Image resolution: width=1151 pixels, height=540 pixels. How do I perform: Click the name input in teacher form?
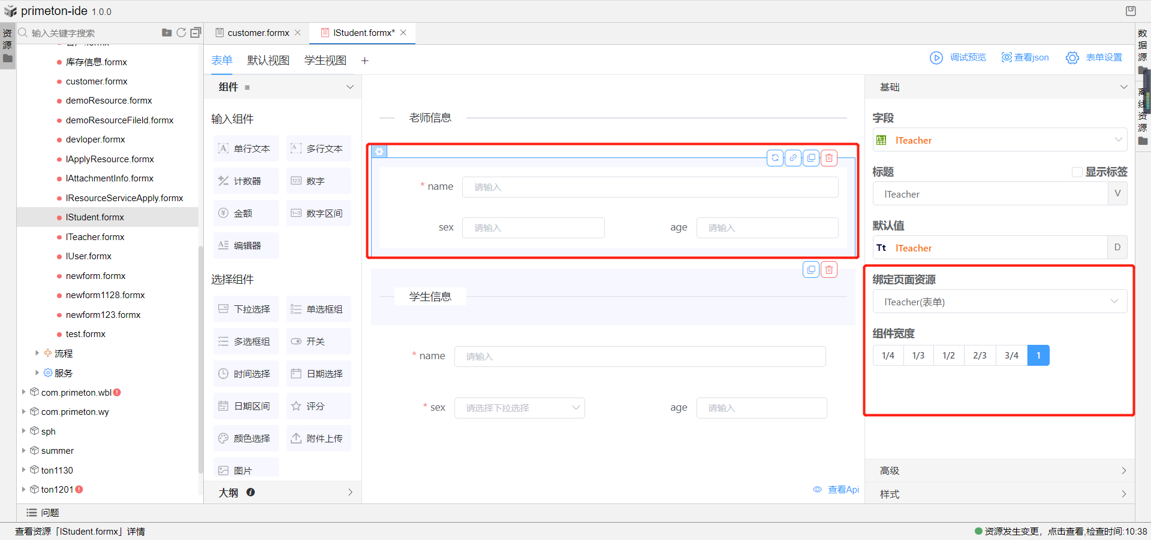click(x=650, y=187)
